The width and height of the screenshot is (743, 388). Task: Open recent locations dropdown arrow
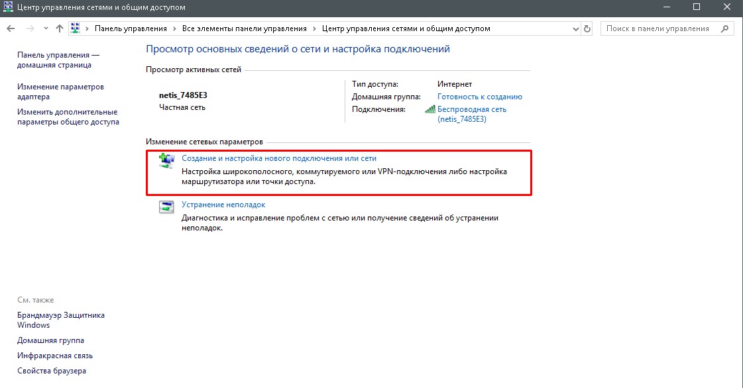(46, 29)
